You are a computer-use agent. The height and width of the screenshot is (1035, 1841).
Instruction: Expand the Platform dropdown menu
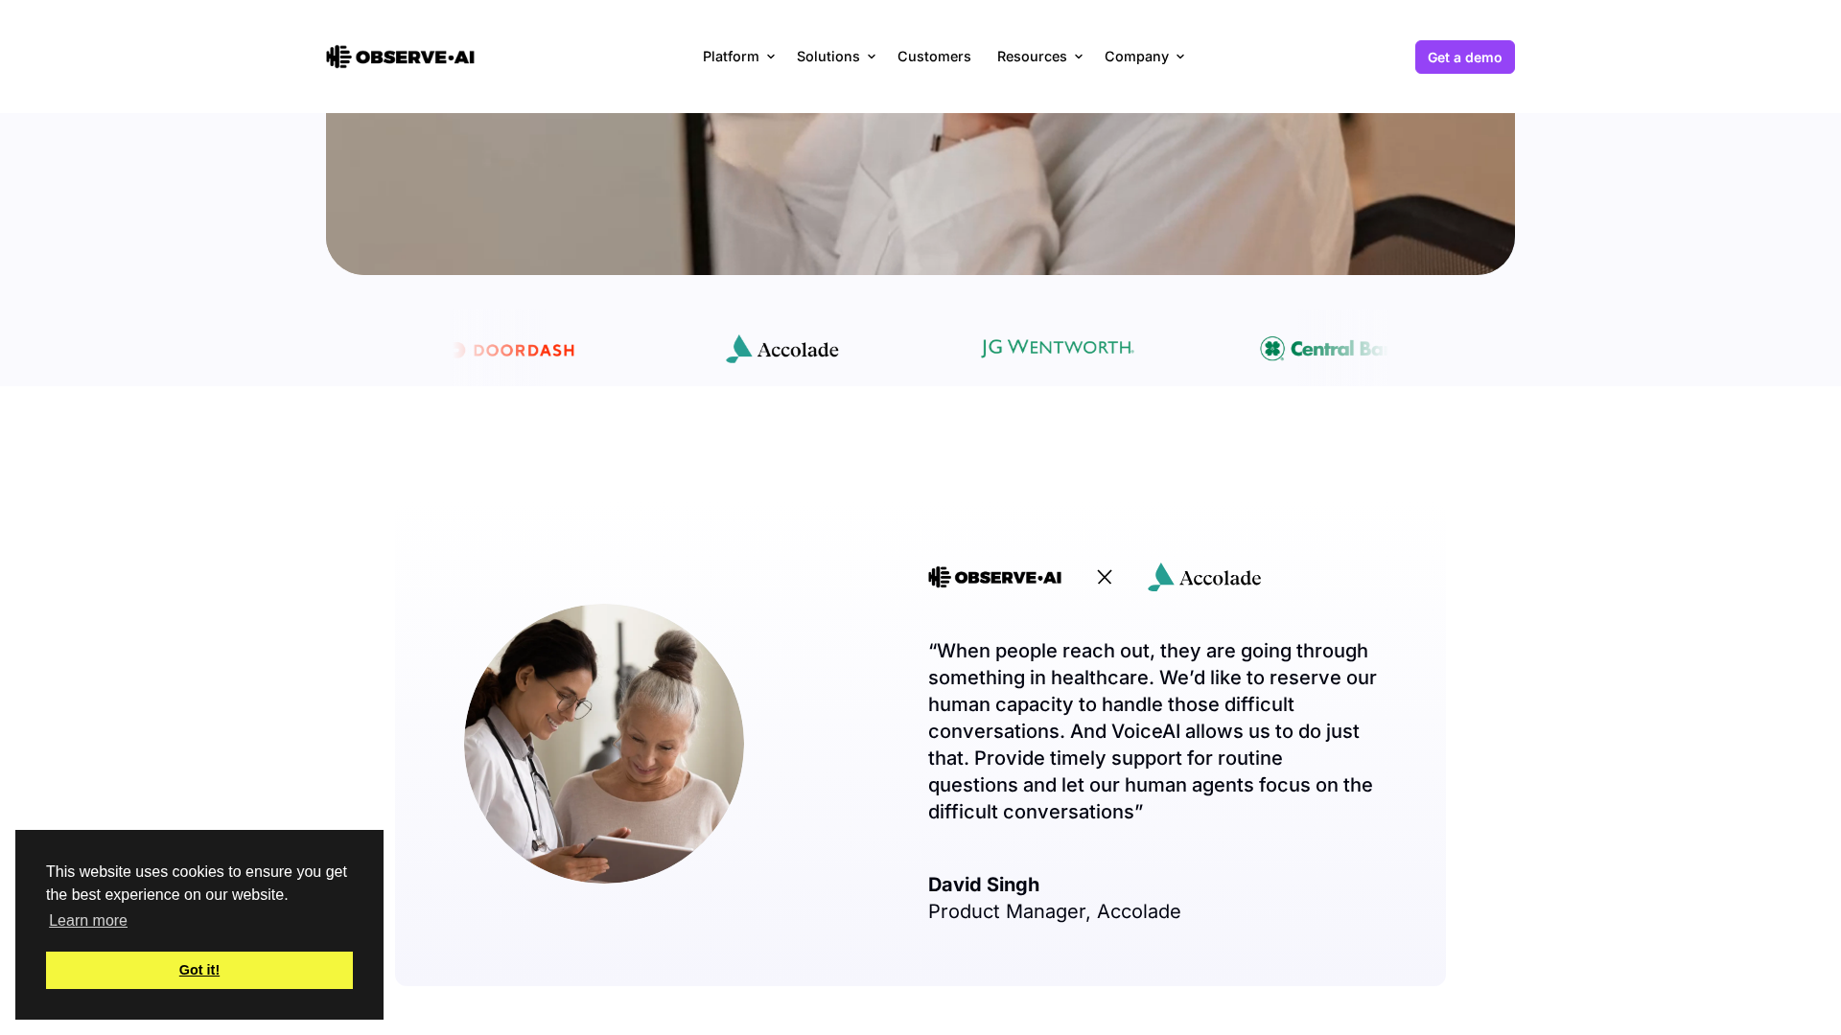coord(738,57)
